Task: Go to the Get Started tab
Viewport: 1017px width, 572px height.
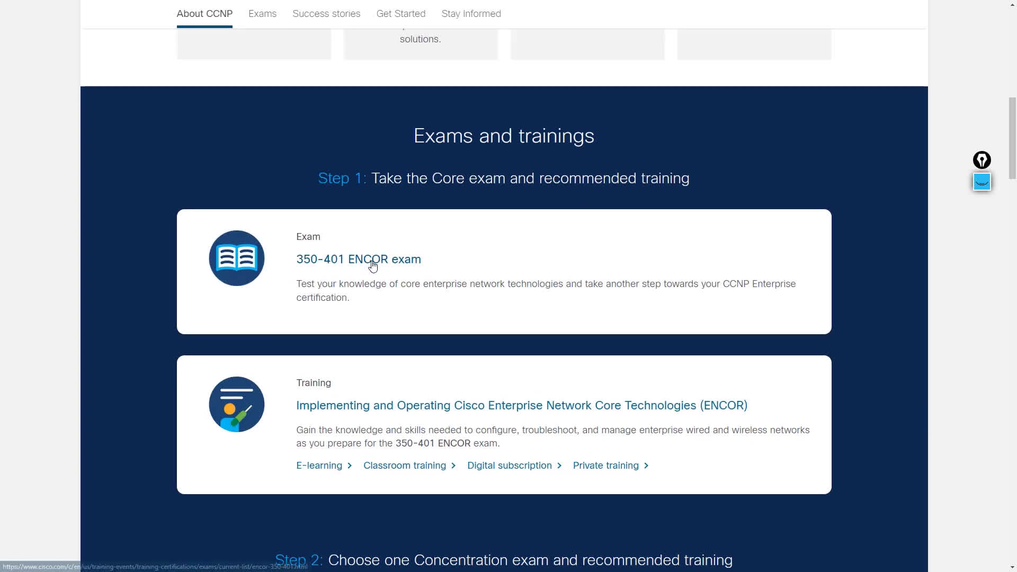Action: click(x=400, y=14)
